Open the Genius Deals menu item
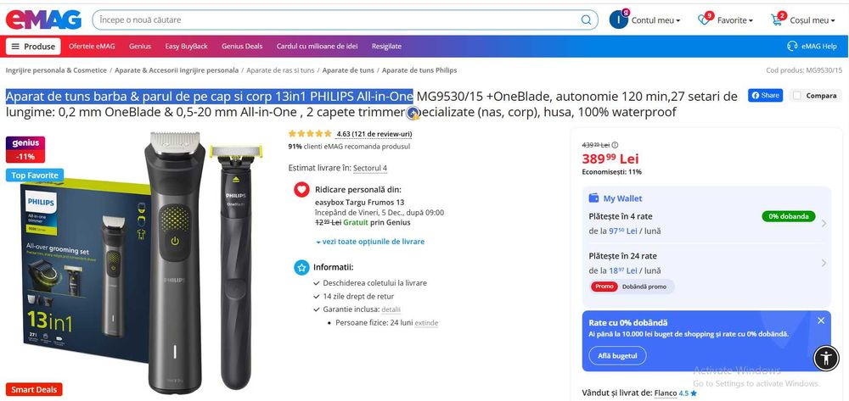849x401 pixels. (242, 46)
